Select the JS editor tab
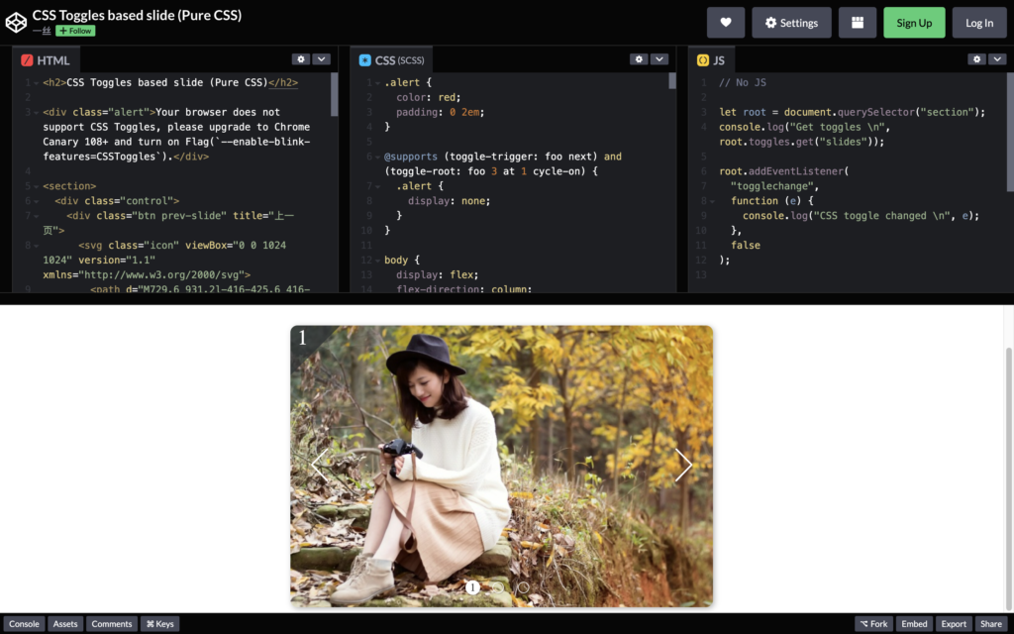This screenshot has height=634, width=1014. 711,60
